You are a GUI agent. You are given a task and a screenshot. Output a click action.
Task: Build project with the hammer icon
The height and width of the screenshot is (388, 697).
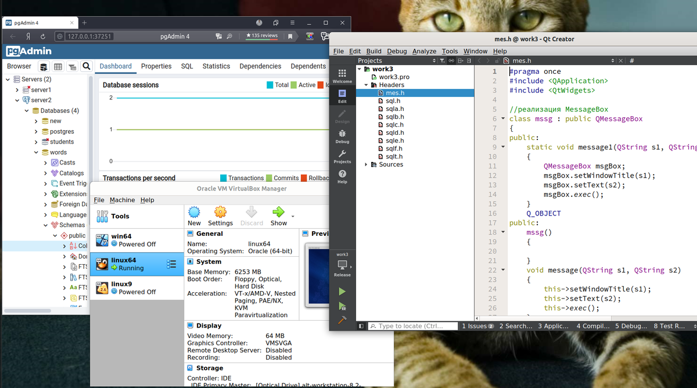click(342, 320)
